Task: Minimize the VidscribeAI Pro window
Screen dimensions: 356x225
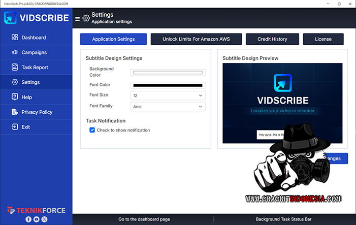Action: tap(328, 4)
